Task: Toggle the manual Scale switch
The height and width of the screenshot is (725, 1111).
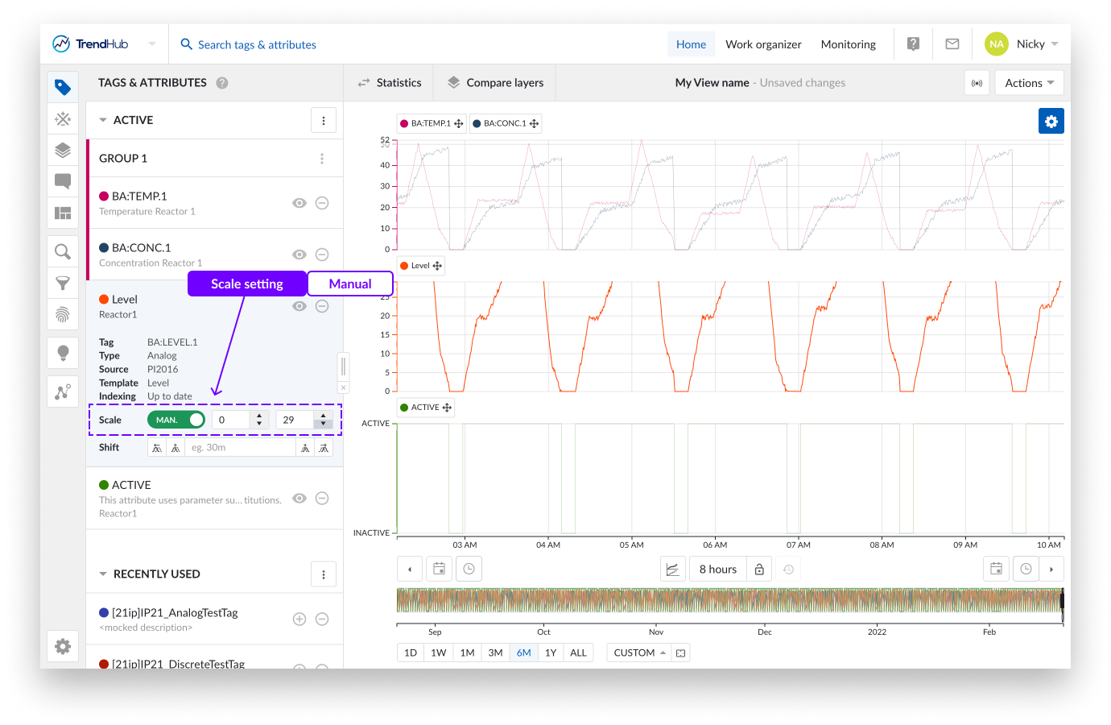Action: pos(176,420)
